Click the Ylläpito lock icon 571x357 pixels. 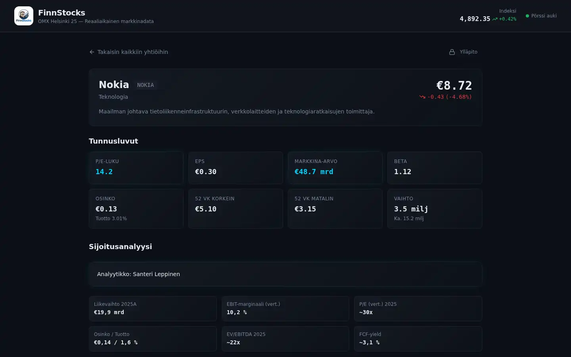pos(452,52)
